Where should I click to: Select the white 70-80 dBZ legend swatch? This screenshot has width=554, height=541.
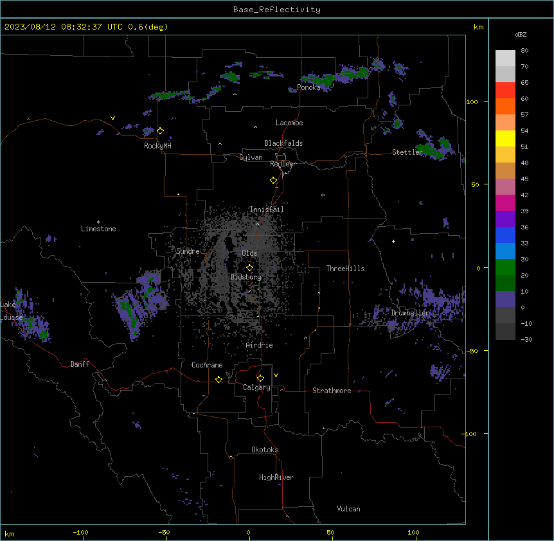[505, 58]
